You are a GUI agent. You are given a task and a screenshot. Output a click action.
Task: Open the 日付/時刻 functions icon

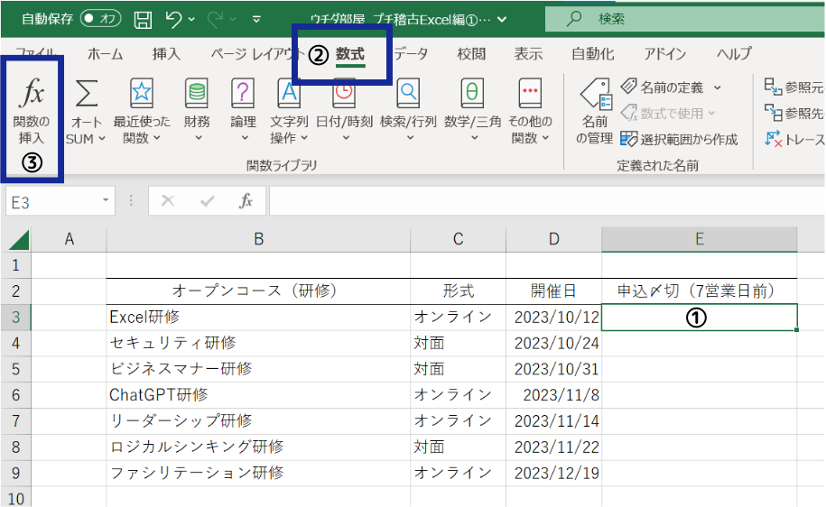[345, 94]
